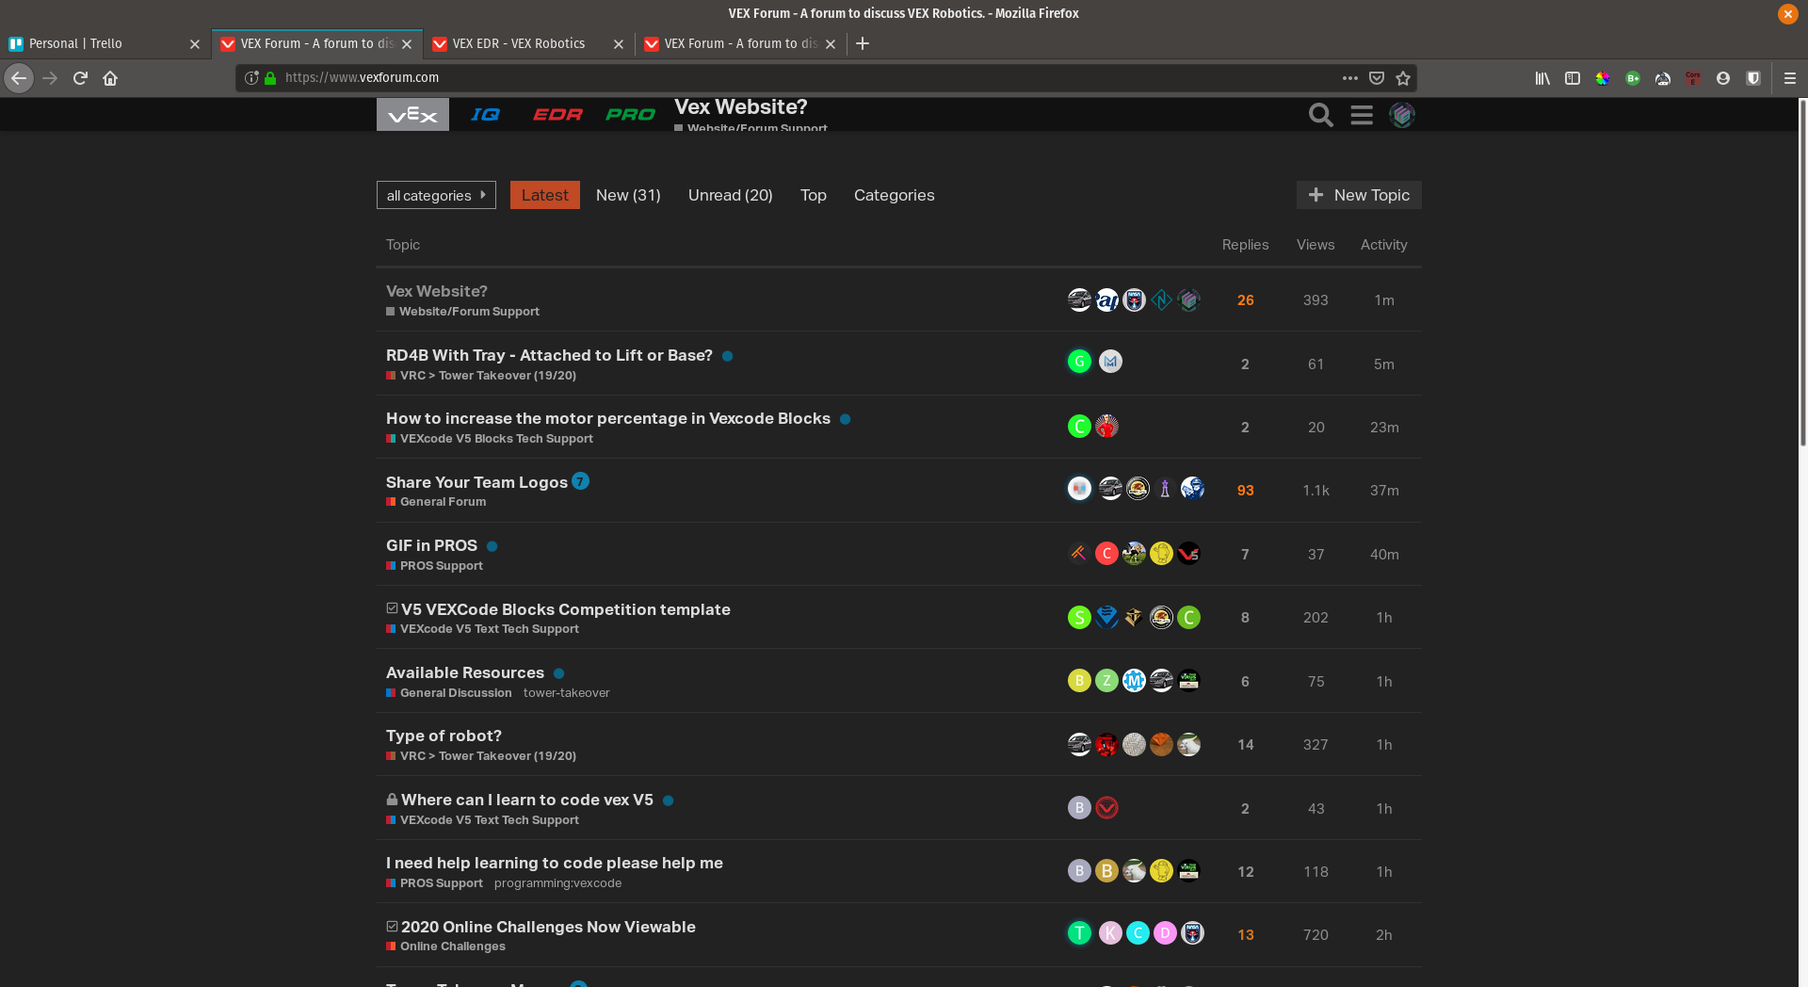This screenshot has width=1808, height=987.
Task: Open the VEX IQ logo link
Action: pyautogui.click(x=486, y=115)
